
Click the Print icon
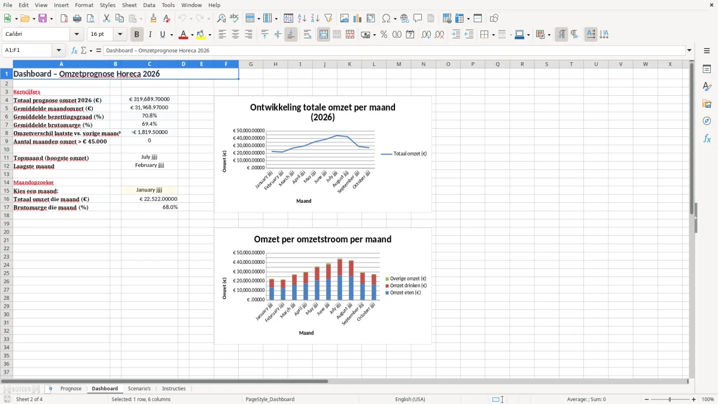[x=77, y=19]
